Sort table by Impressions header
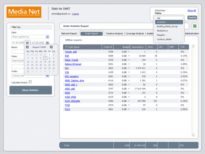 tap(138, 47)
